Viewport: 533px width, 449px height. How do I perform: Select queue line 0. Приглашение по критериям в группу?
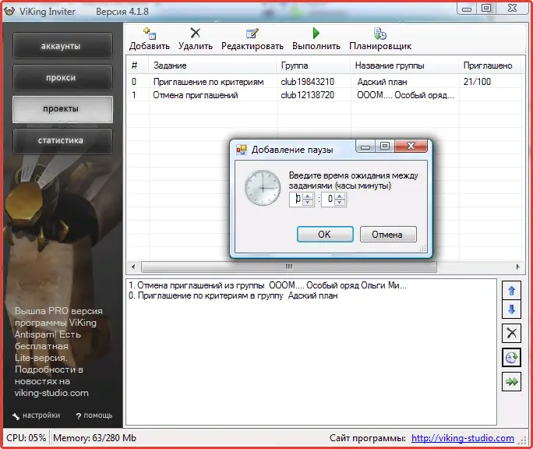233,295
